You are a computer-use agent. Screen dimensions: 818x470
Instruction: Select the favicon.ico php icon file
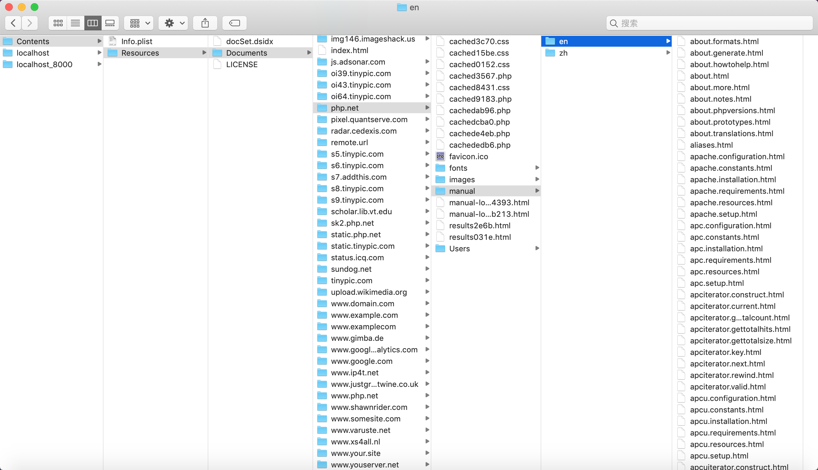click(468, 157)
